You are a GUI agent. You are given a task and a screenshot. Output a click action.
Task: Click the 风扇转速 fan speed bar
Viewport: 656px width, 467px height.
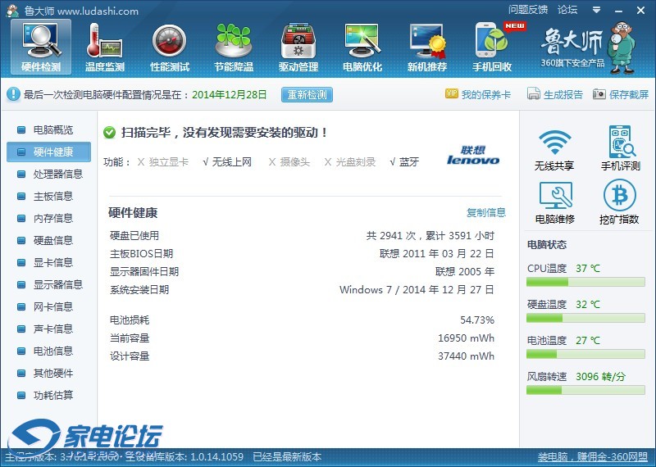coord(585,391)
